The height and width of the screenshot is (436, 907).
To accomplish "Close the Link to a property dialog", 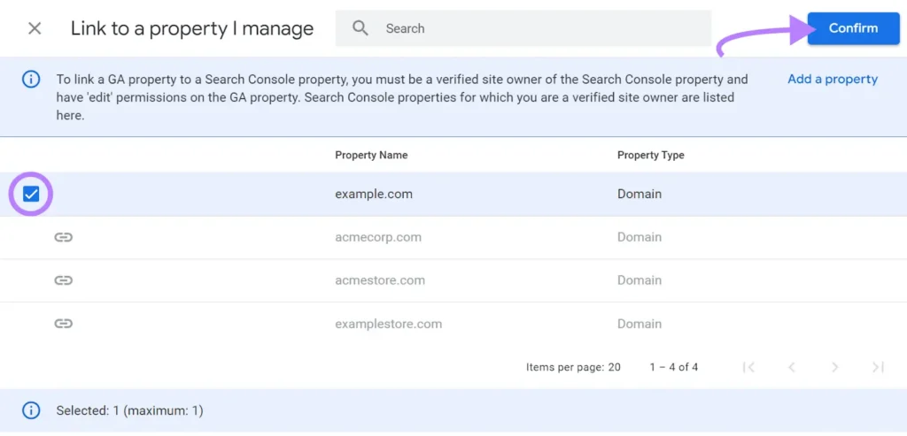I will [x=35, y=28].
